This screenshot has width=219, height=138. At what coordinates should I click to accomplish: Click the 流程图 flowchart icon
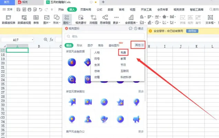click(93, 20)
